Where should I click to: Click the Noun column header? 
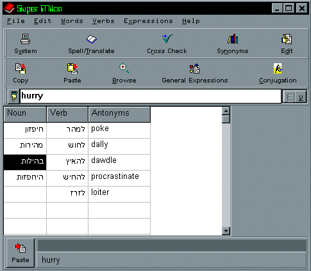coord(25,114)
